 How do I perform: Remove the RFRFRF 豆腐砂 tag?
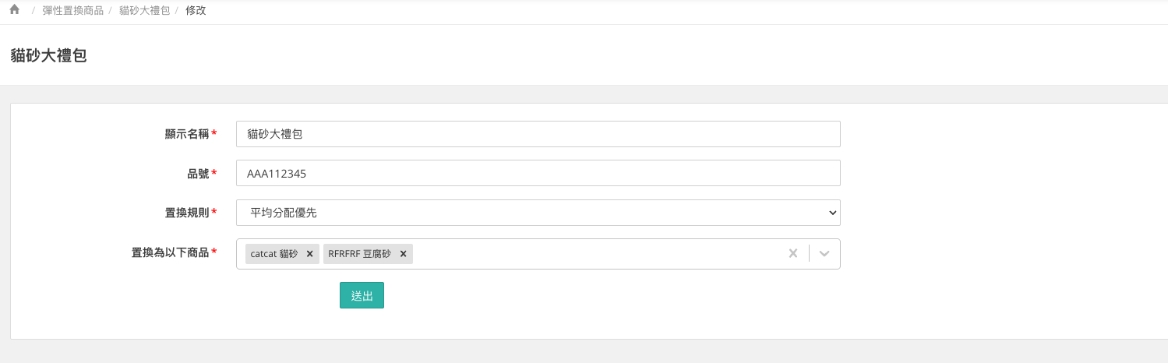point(403,254)
